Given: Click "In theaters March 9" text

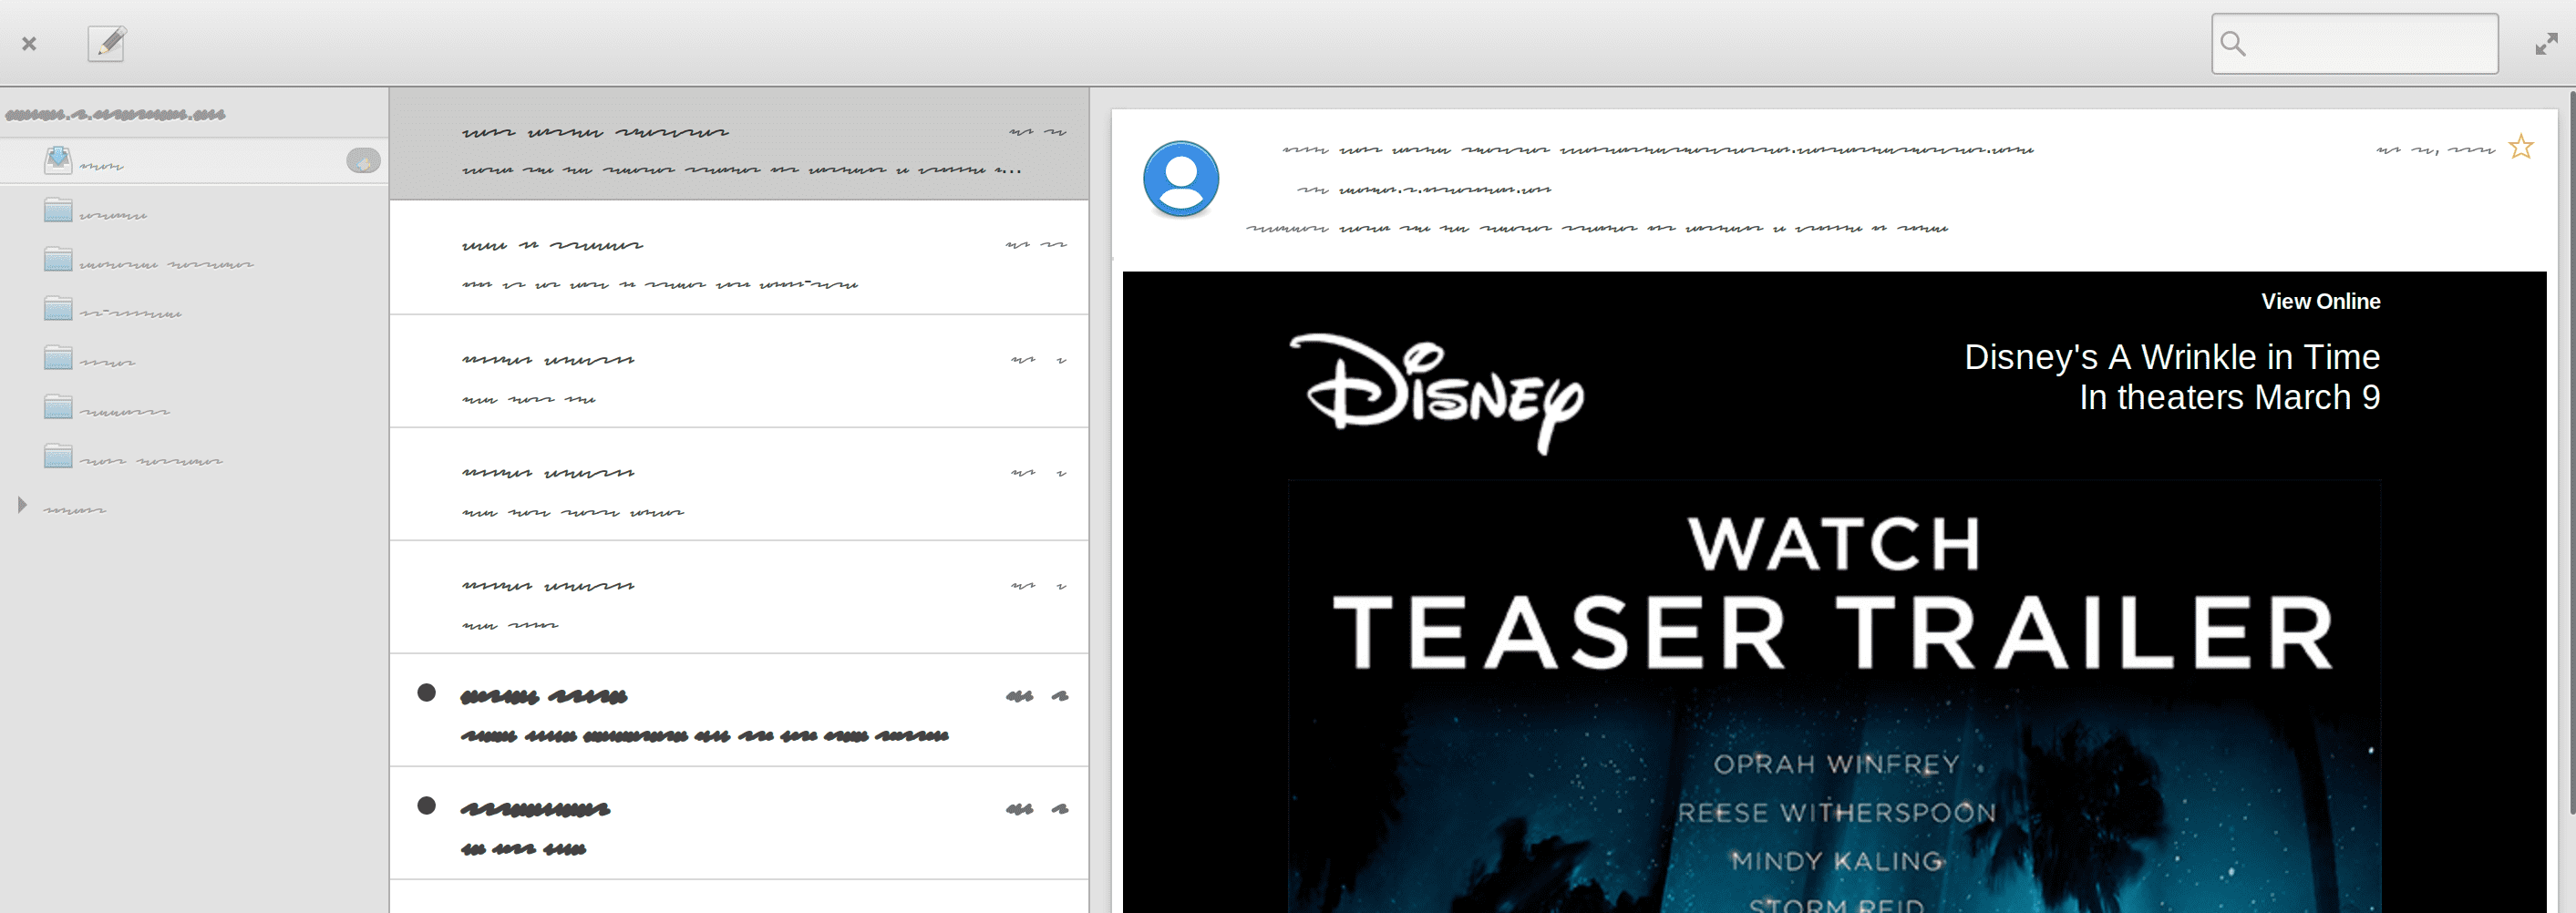Looking at the screenshot, I should point(2229,397).
